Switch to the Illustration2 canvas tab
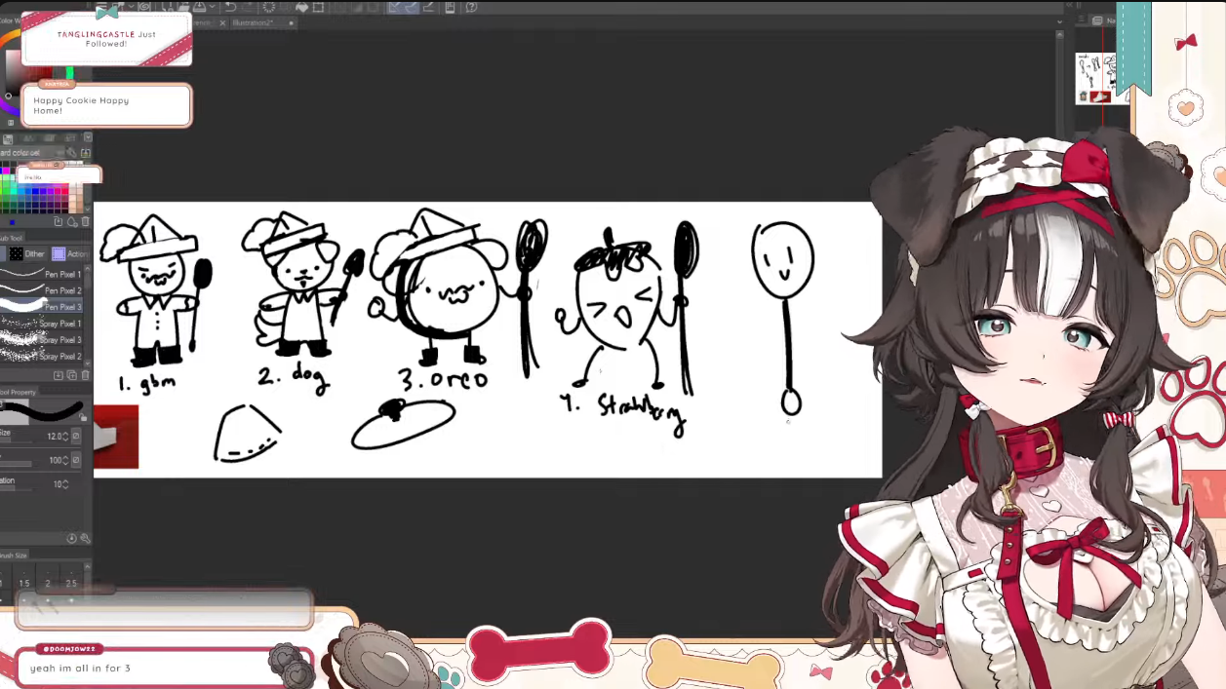 (x=254, y=22)
